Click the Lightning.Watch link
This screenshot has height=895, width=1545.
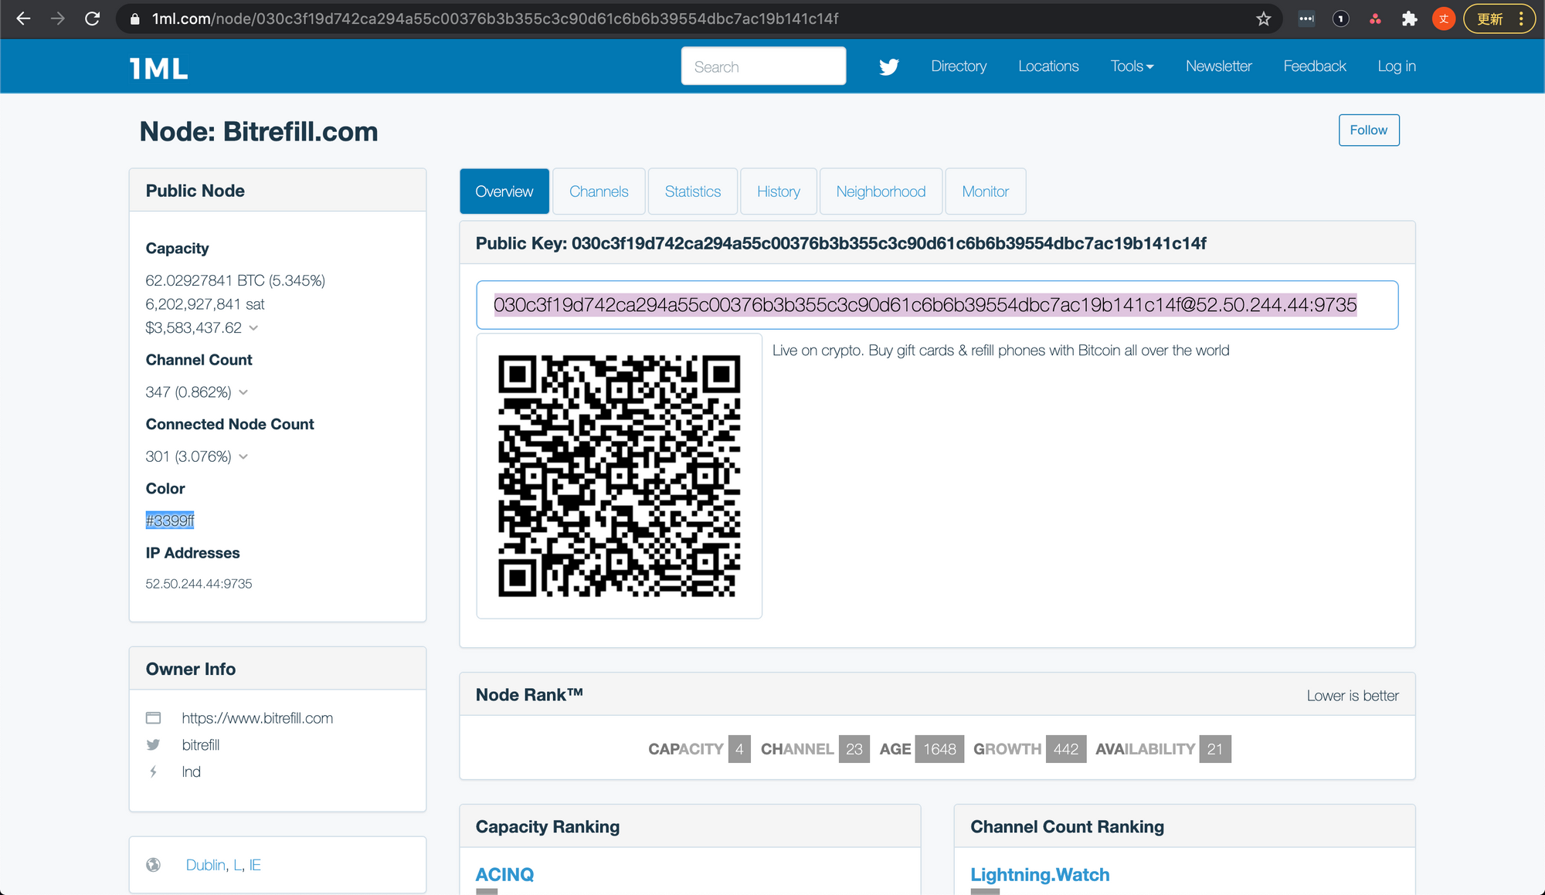point(1040,874)
